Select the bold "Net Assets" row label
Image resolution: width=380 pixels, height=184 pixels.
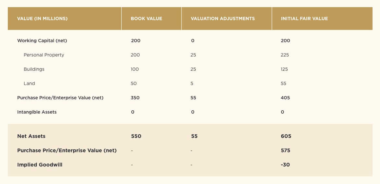click(x=31, y=136)
